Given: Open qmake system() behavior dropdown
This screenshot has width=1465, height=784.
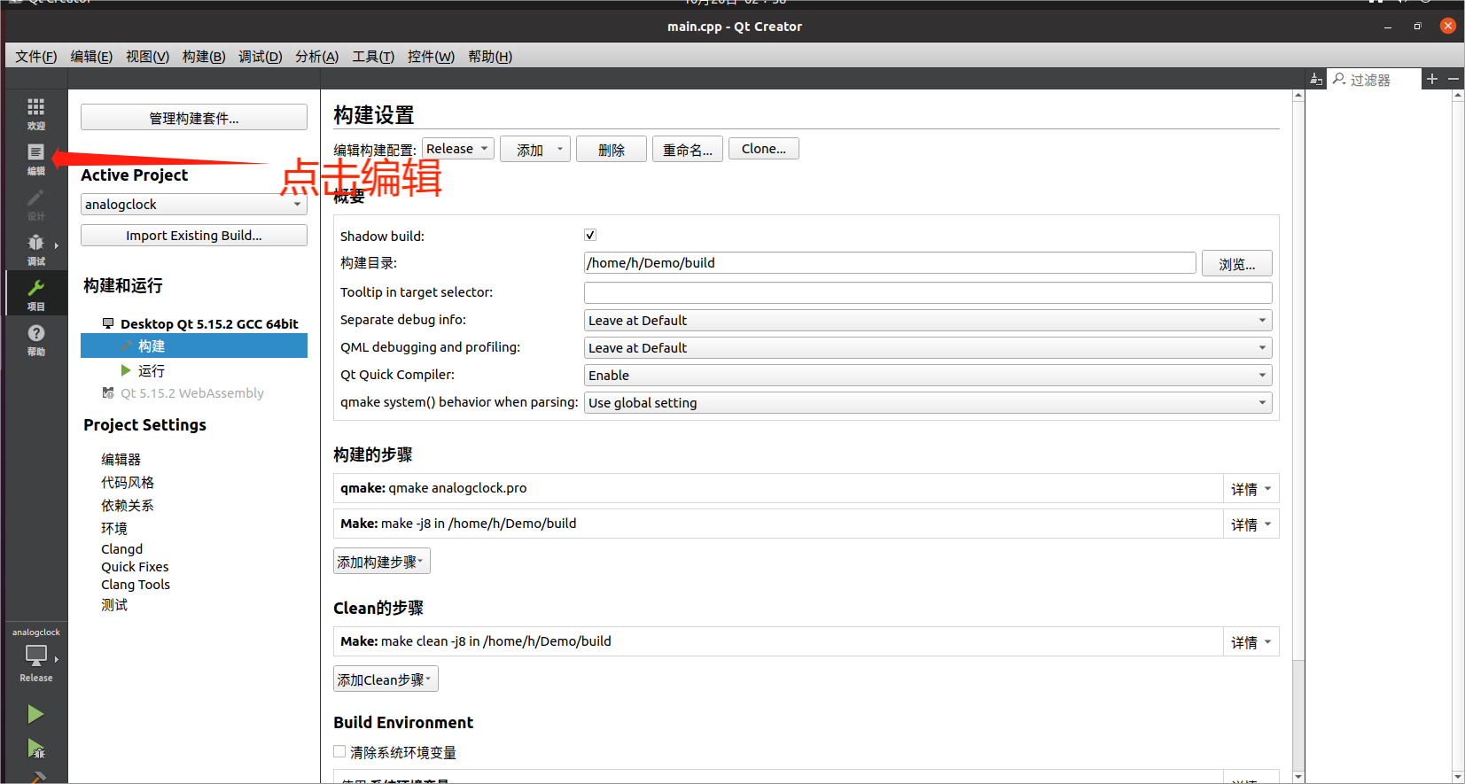Looking at the screenshot, I should (x=928, y=403).
